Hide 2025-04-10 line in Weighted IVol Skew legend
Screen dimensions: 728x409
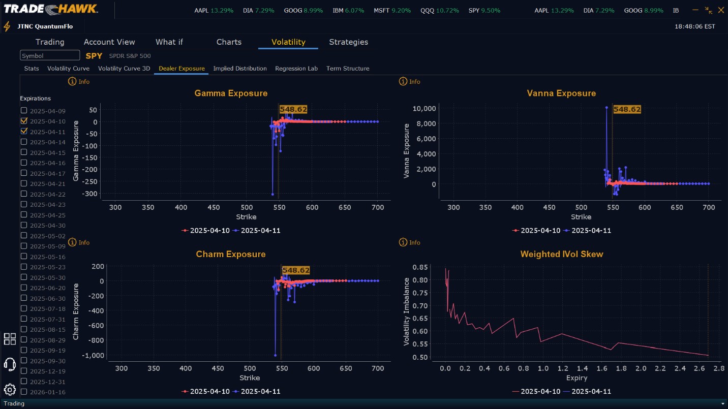536,391
